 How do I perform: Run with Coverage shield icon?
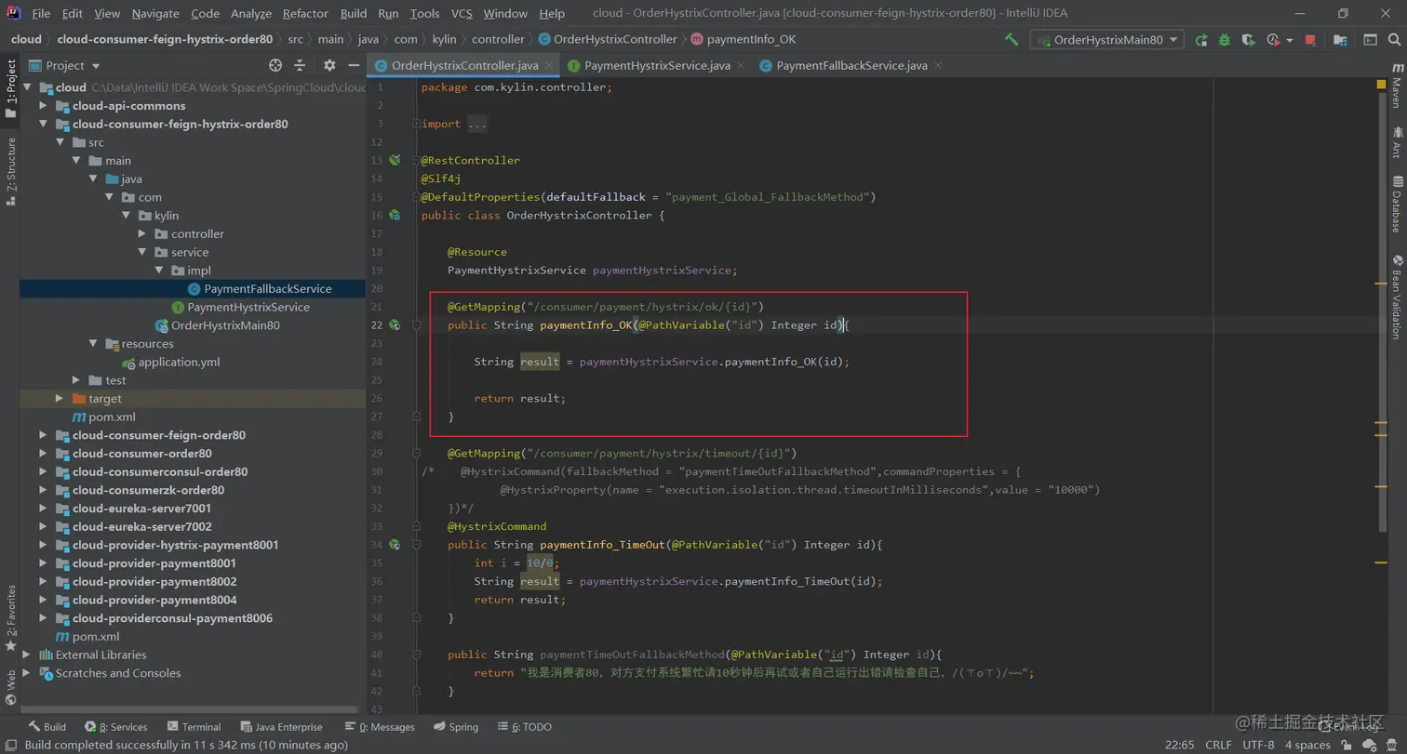1249,40
